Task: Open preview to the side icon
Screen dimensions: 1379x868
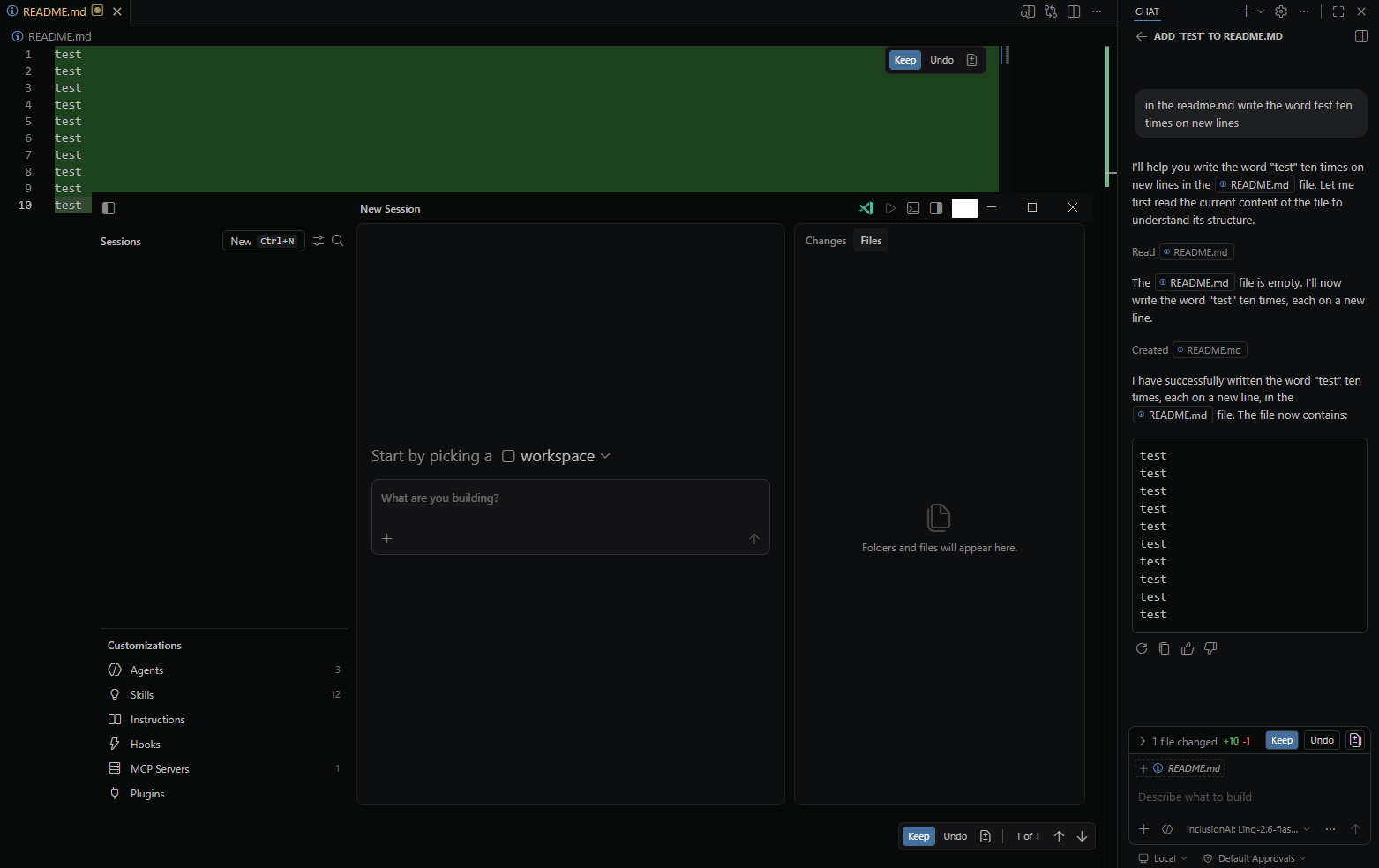Action: [1028, 11]
